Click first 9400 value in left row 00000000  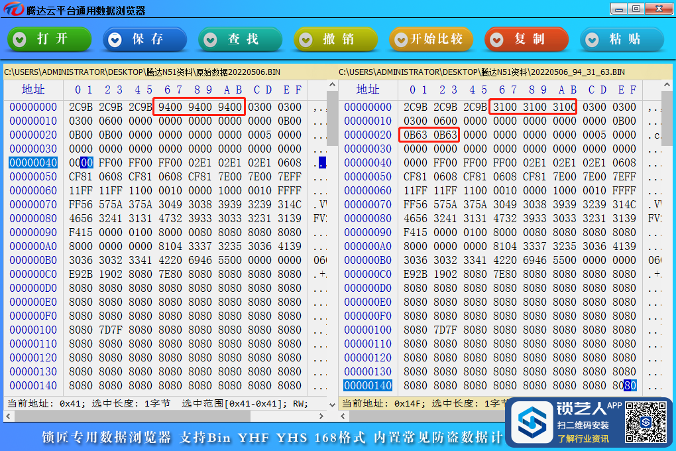[170, 107]
